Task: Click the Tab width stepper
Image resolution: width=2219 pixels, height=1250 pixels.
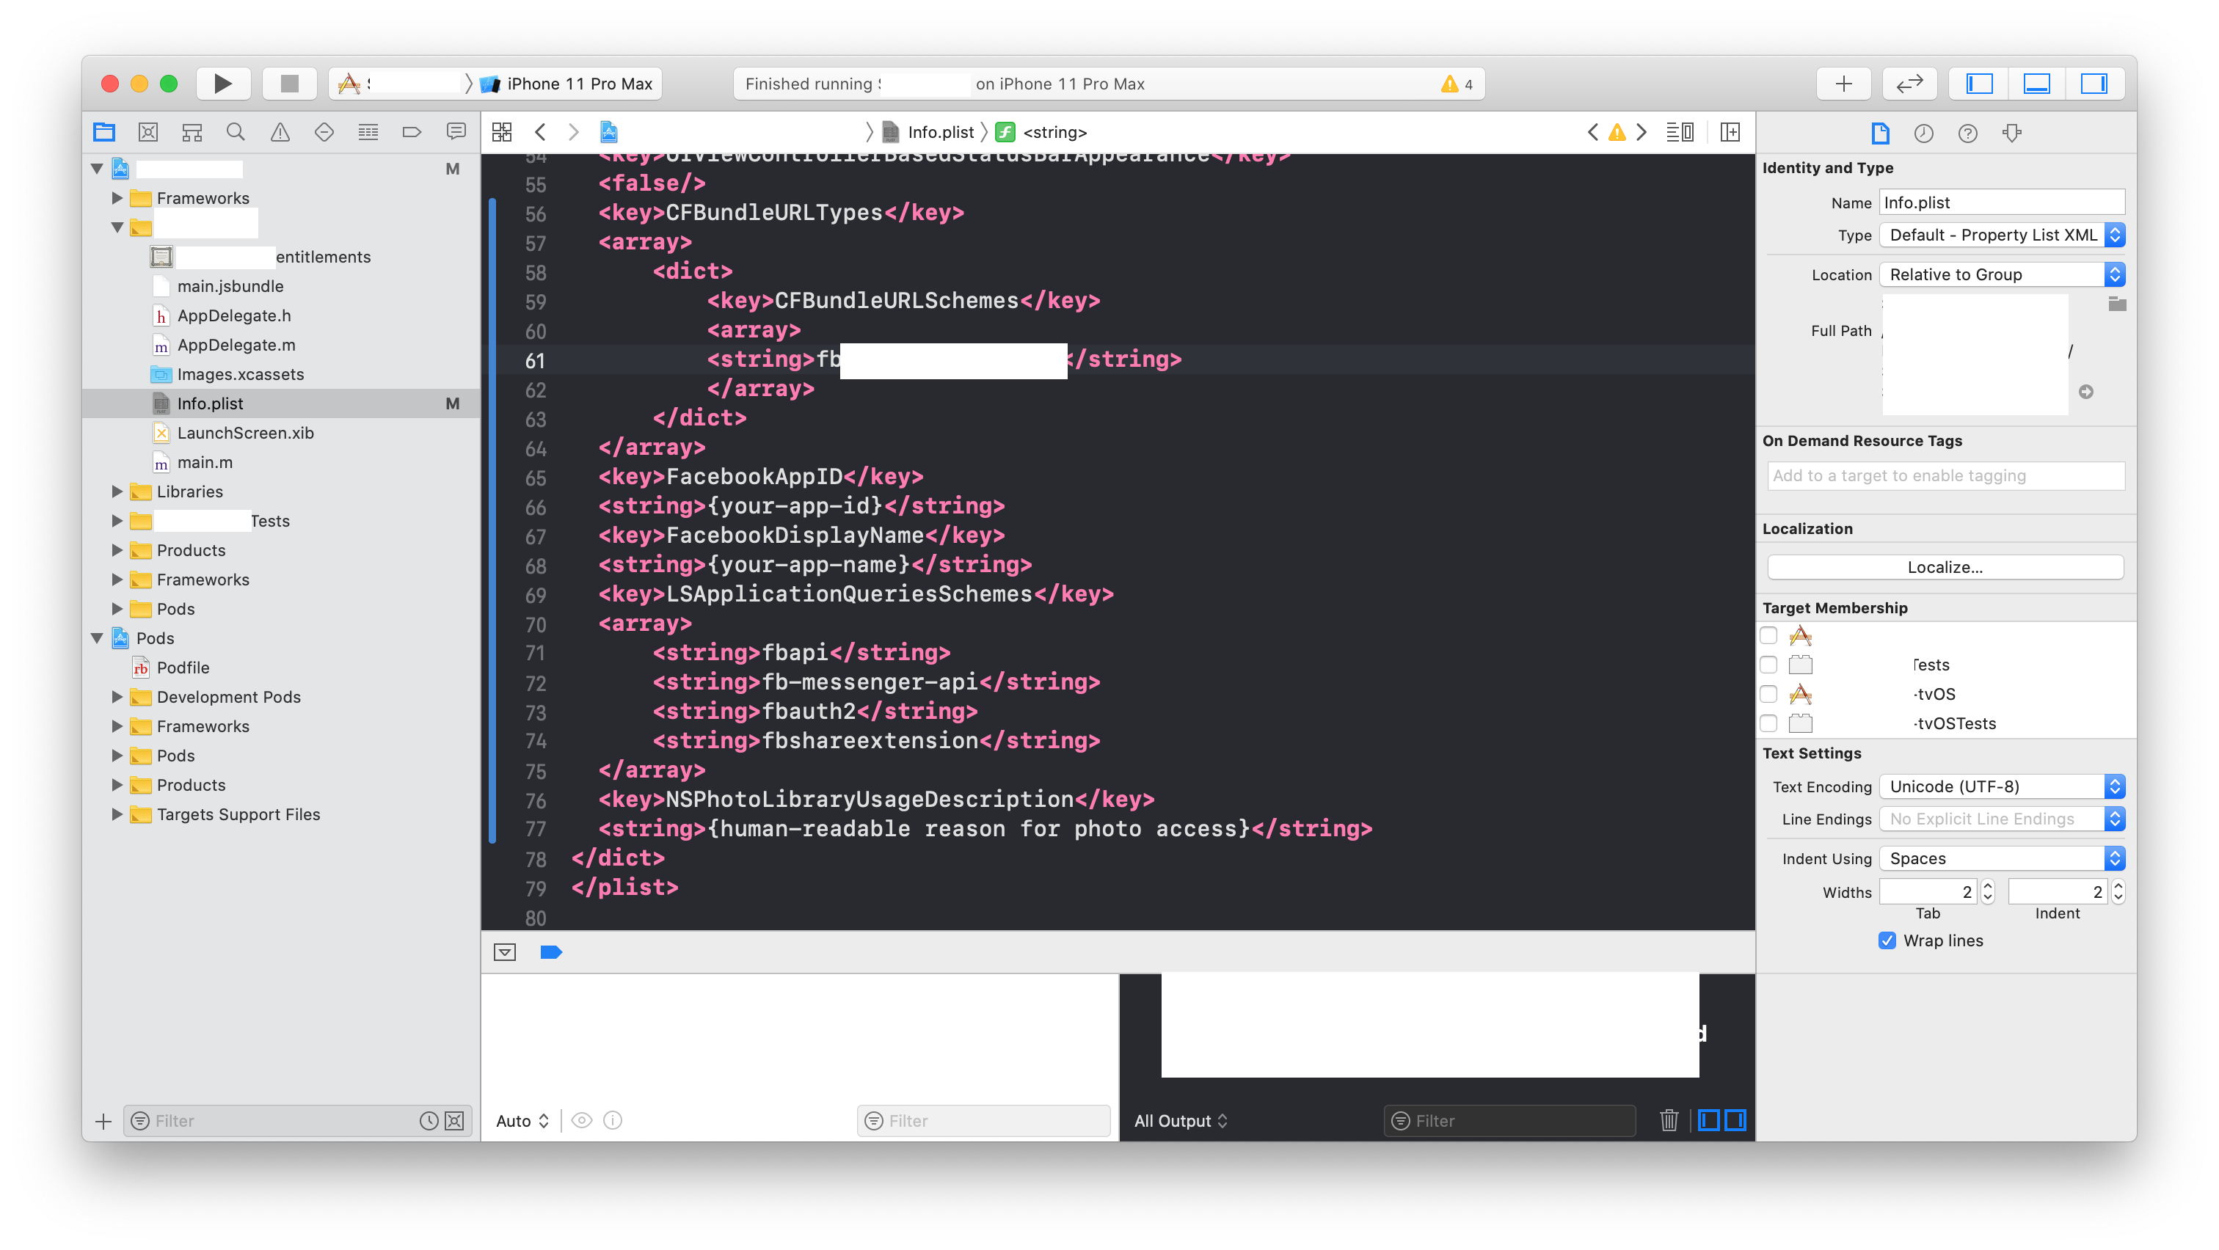Action: (x=1987, y=892)
